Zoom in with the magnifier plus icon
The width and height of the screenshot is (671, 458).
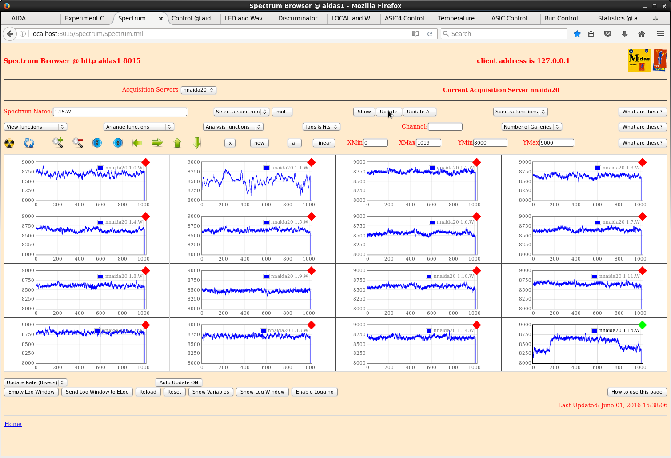58,143
